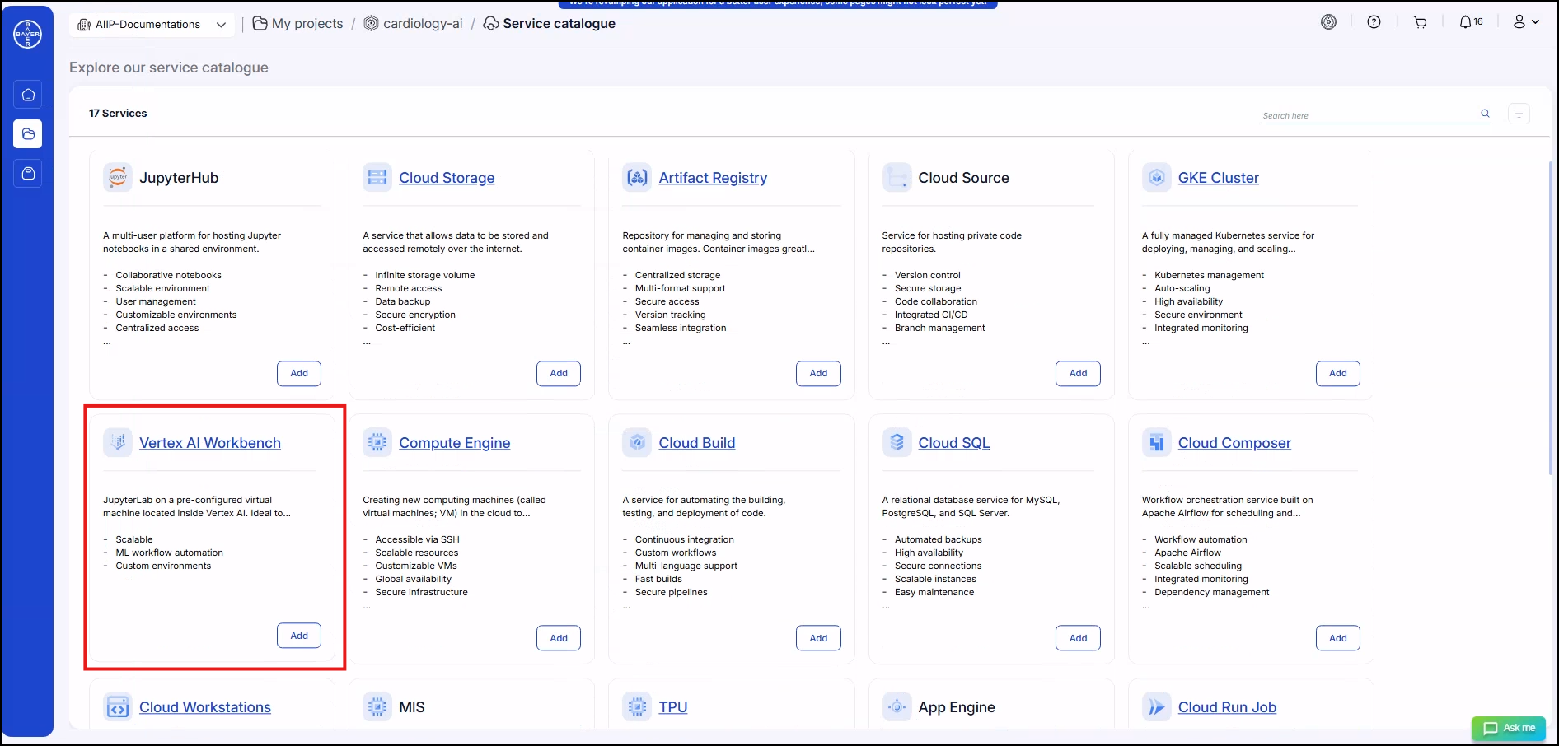Open the projects folder sidebar icon

pyautogui.click(x=28, y=134)
